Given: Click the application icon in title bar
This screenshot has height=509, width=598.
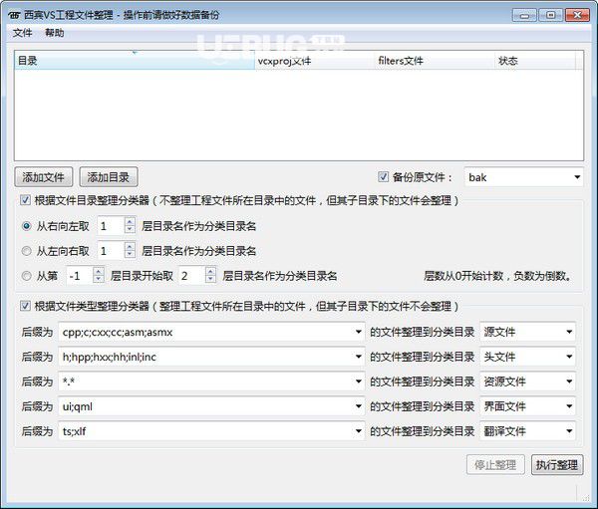Looking at the screenshot, I should [x=14, y=15].
